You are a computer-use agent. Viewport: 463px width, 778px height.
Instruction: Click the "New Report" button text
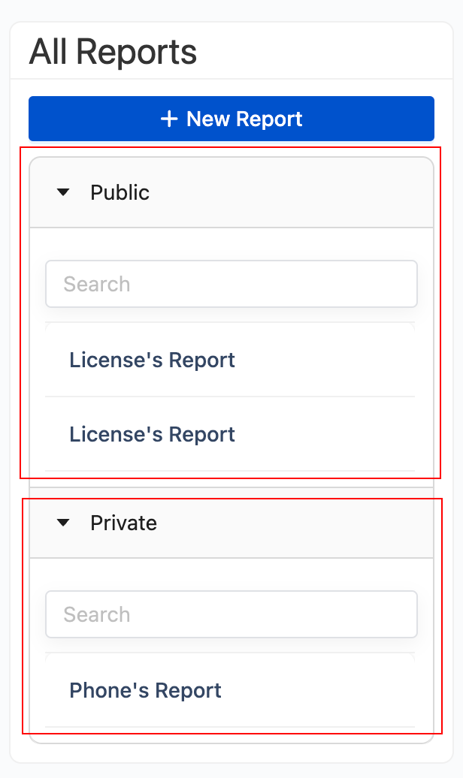pos(244,119)
